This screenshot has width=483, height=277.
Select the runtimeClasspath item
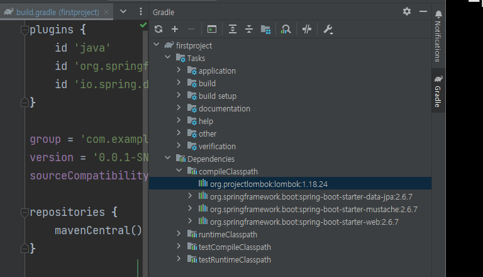[x=228, y=234]
